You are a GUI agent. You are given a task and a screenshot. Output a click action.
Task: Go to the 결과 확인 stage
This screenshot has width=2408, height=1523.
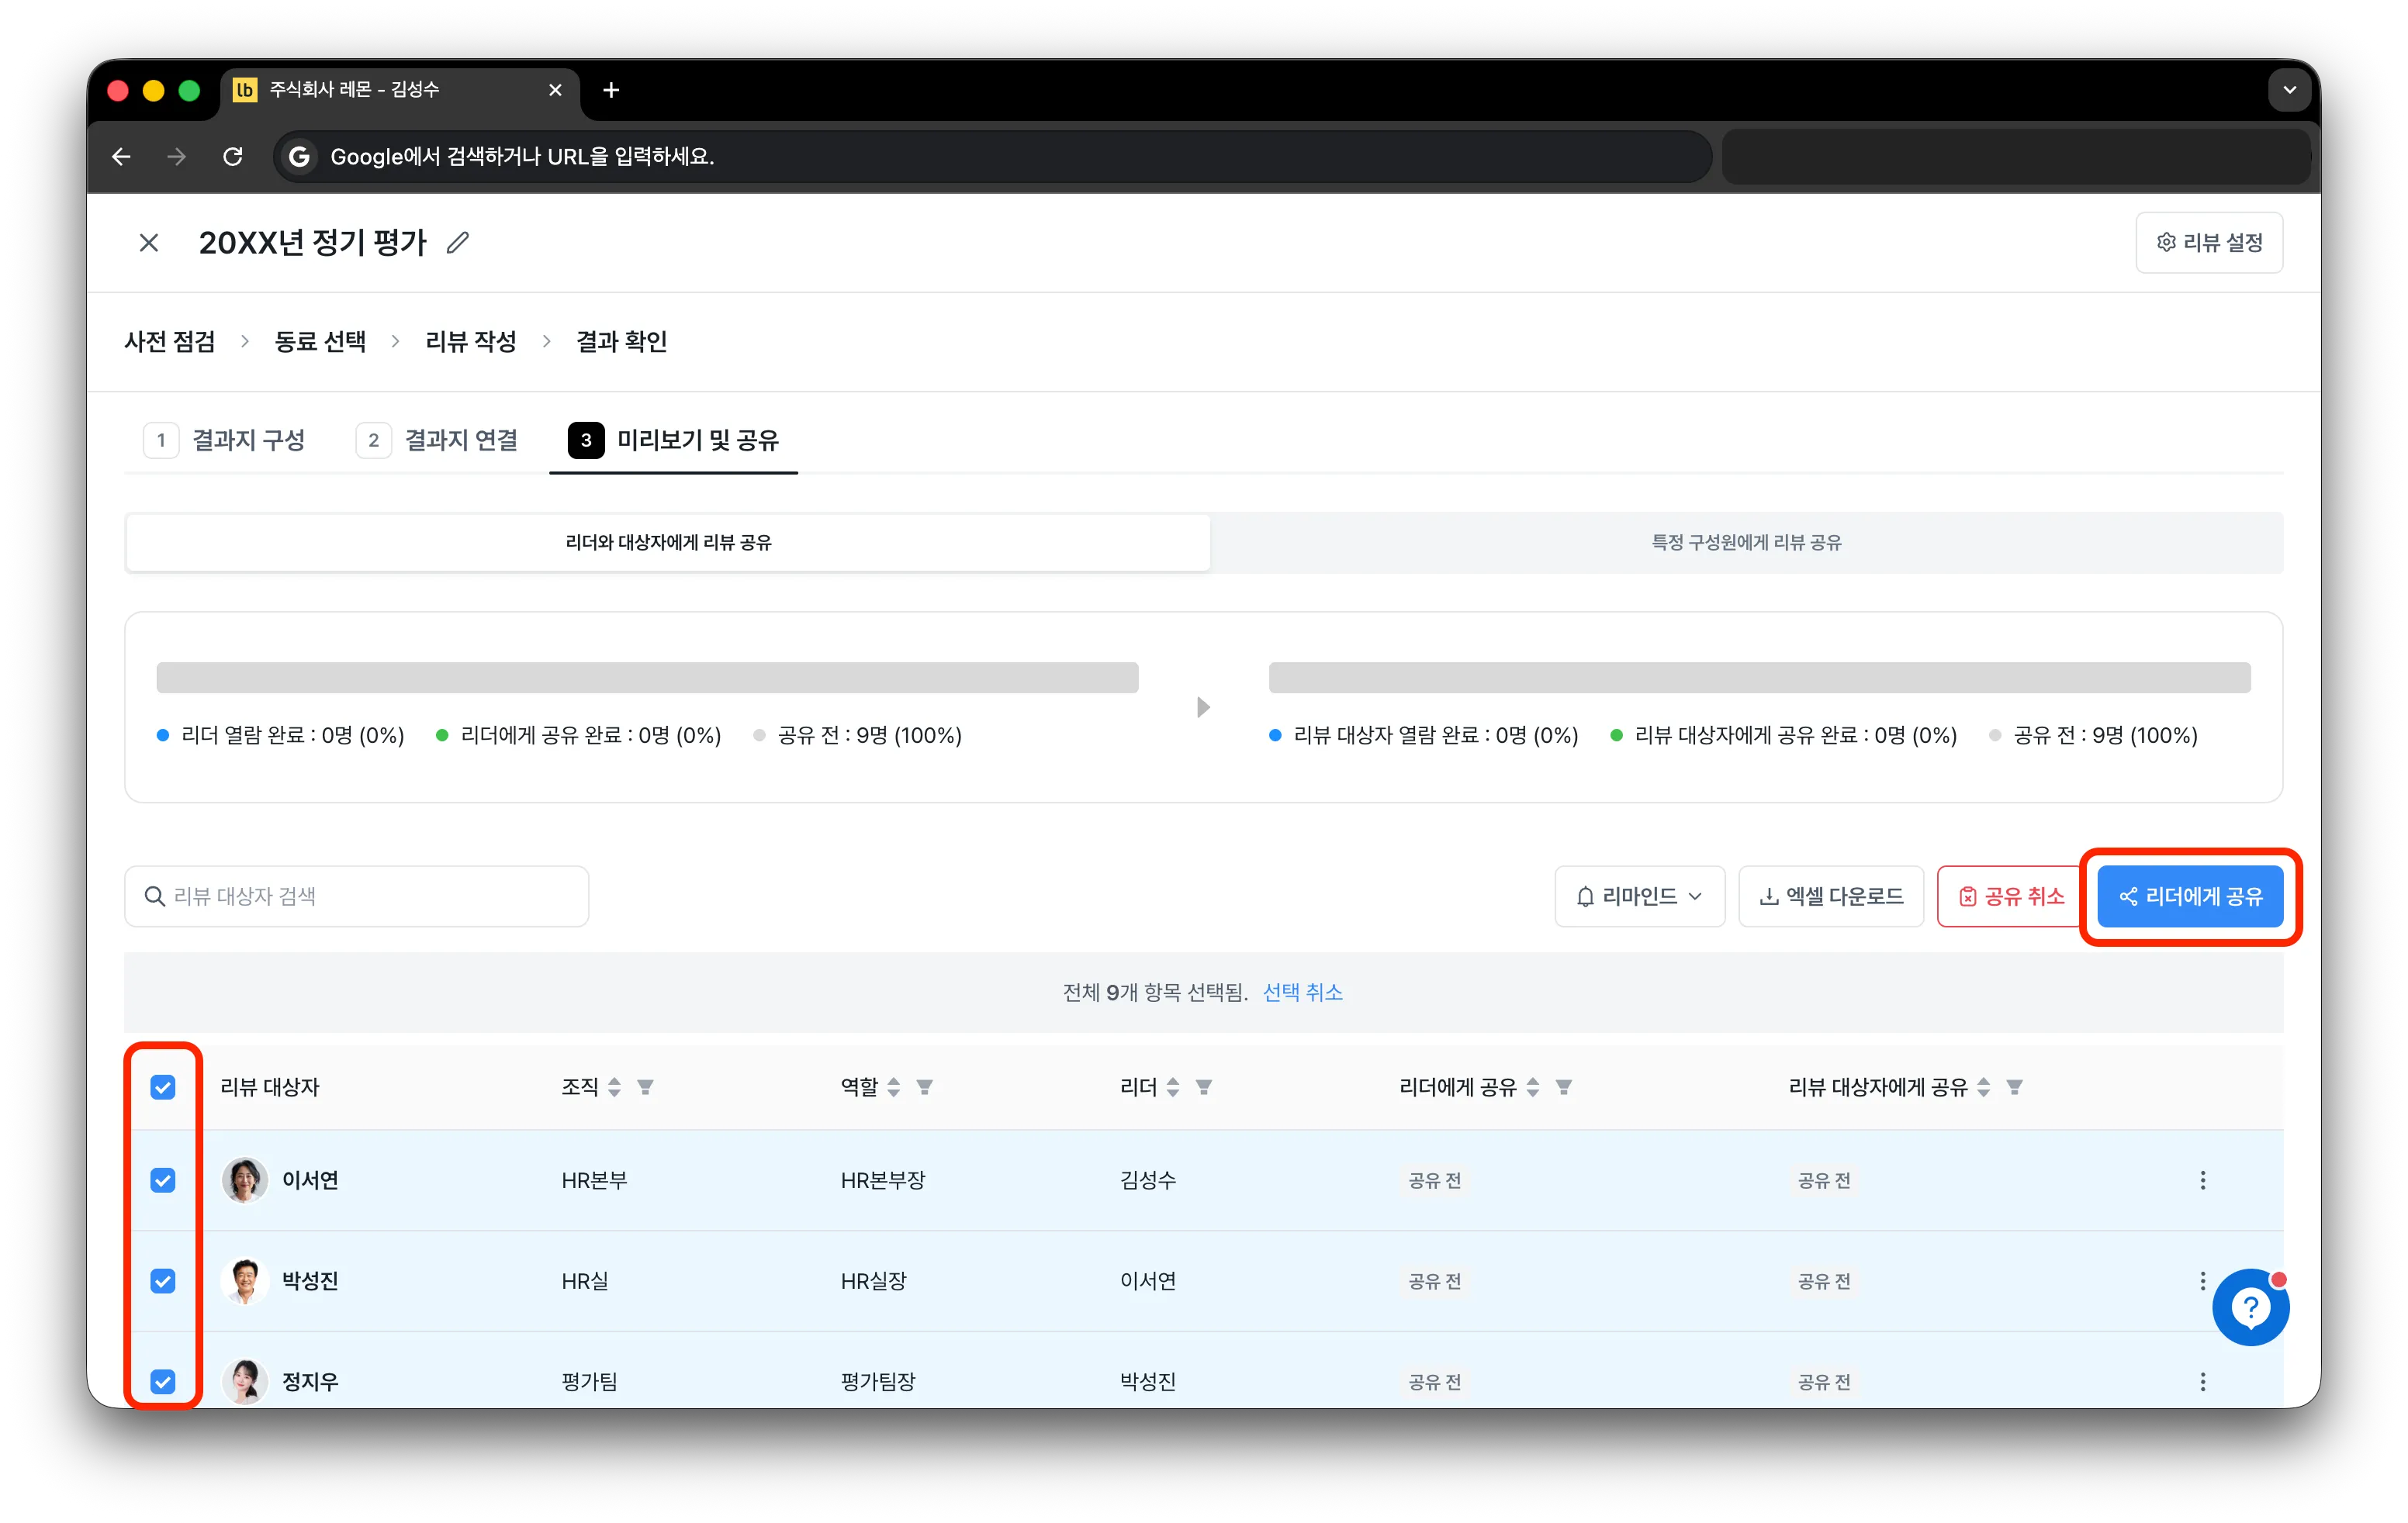(x=621, y=342)
